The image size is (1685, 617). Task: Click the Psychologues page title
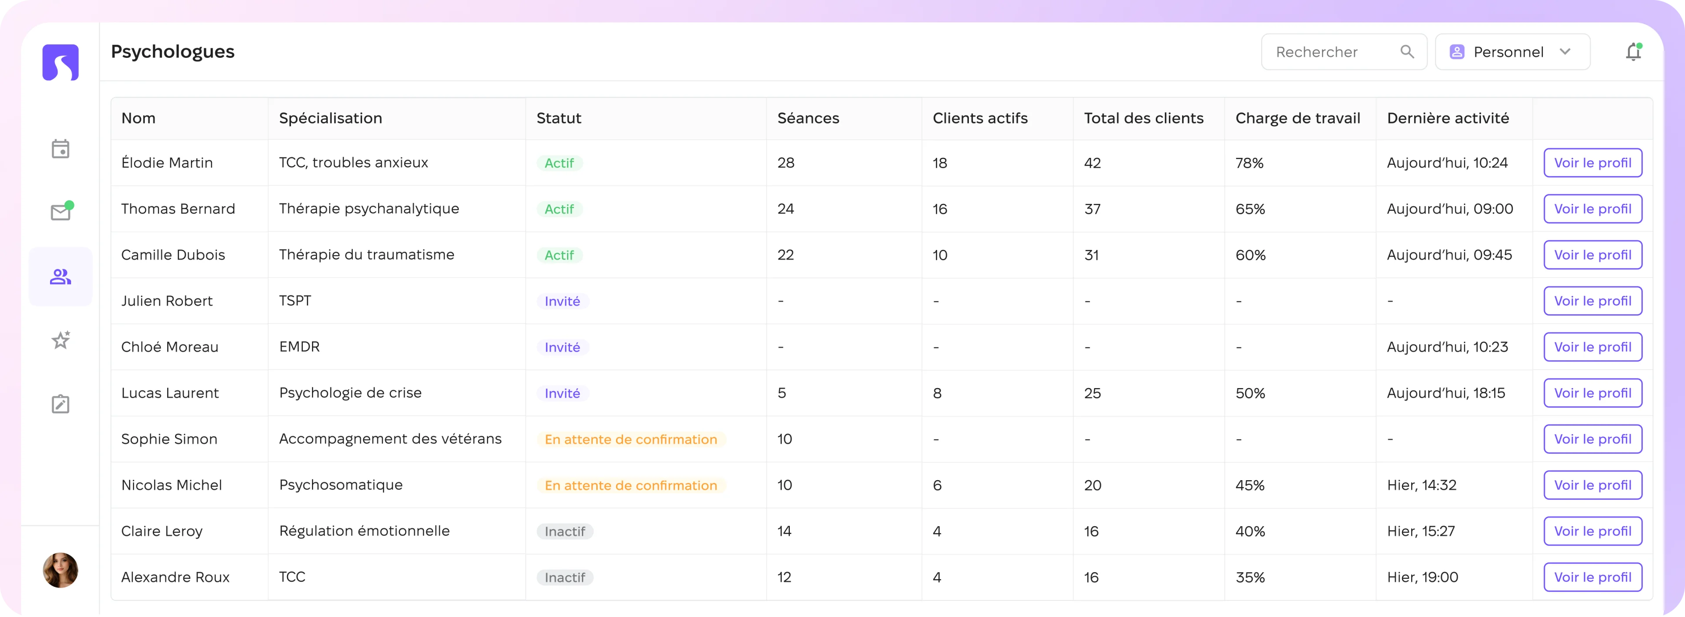[173, 52]
